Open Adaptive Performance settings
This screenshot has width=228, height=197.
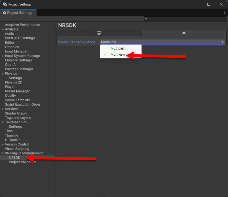coord(22,25)
